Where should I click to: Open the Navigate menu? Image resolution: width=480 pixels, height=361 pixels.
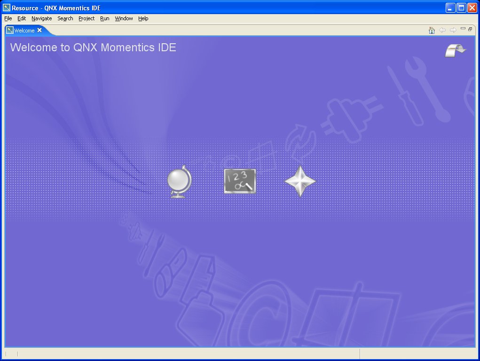(x=41, y=18)
